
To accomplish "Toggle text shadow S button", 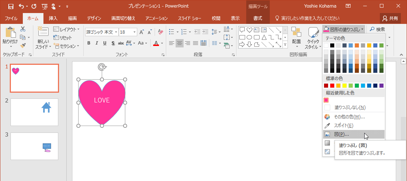I will point(113,43).
